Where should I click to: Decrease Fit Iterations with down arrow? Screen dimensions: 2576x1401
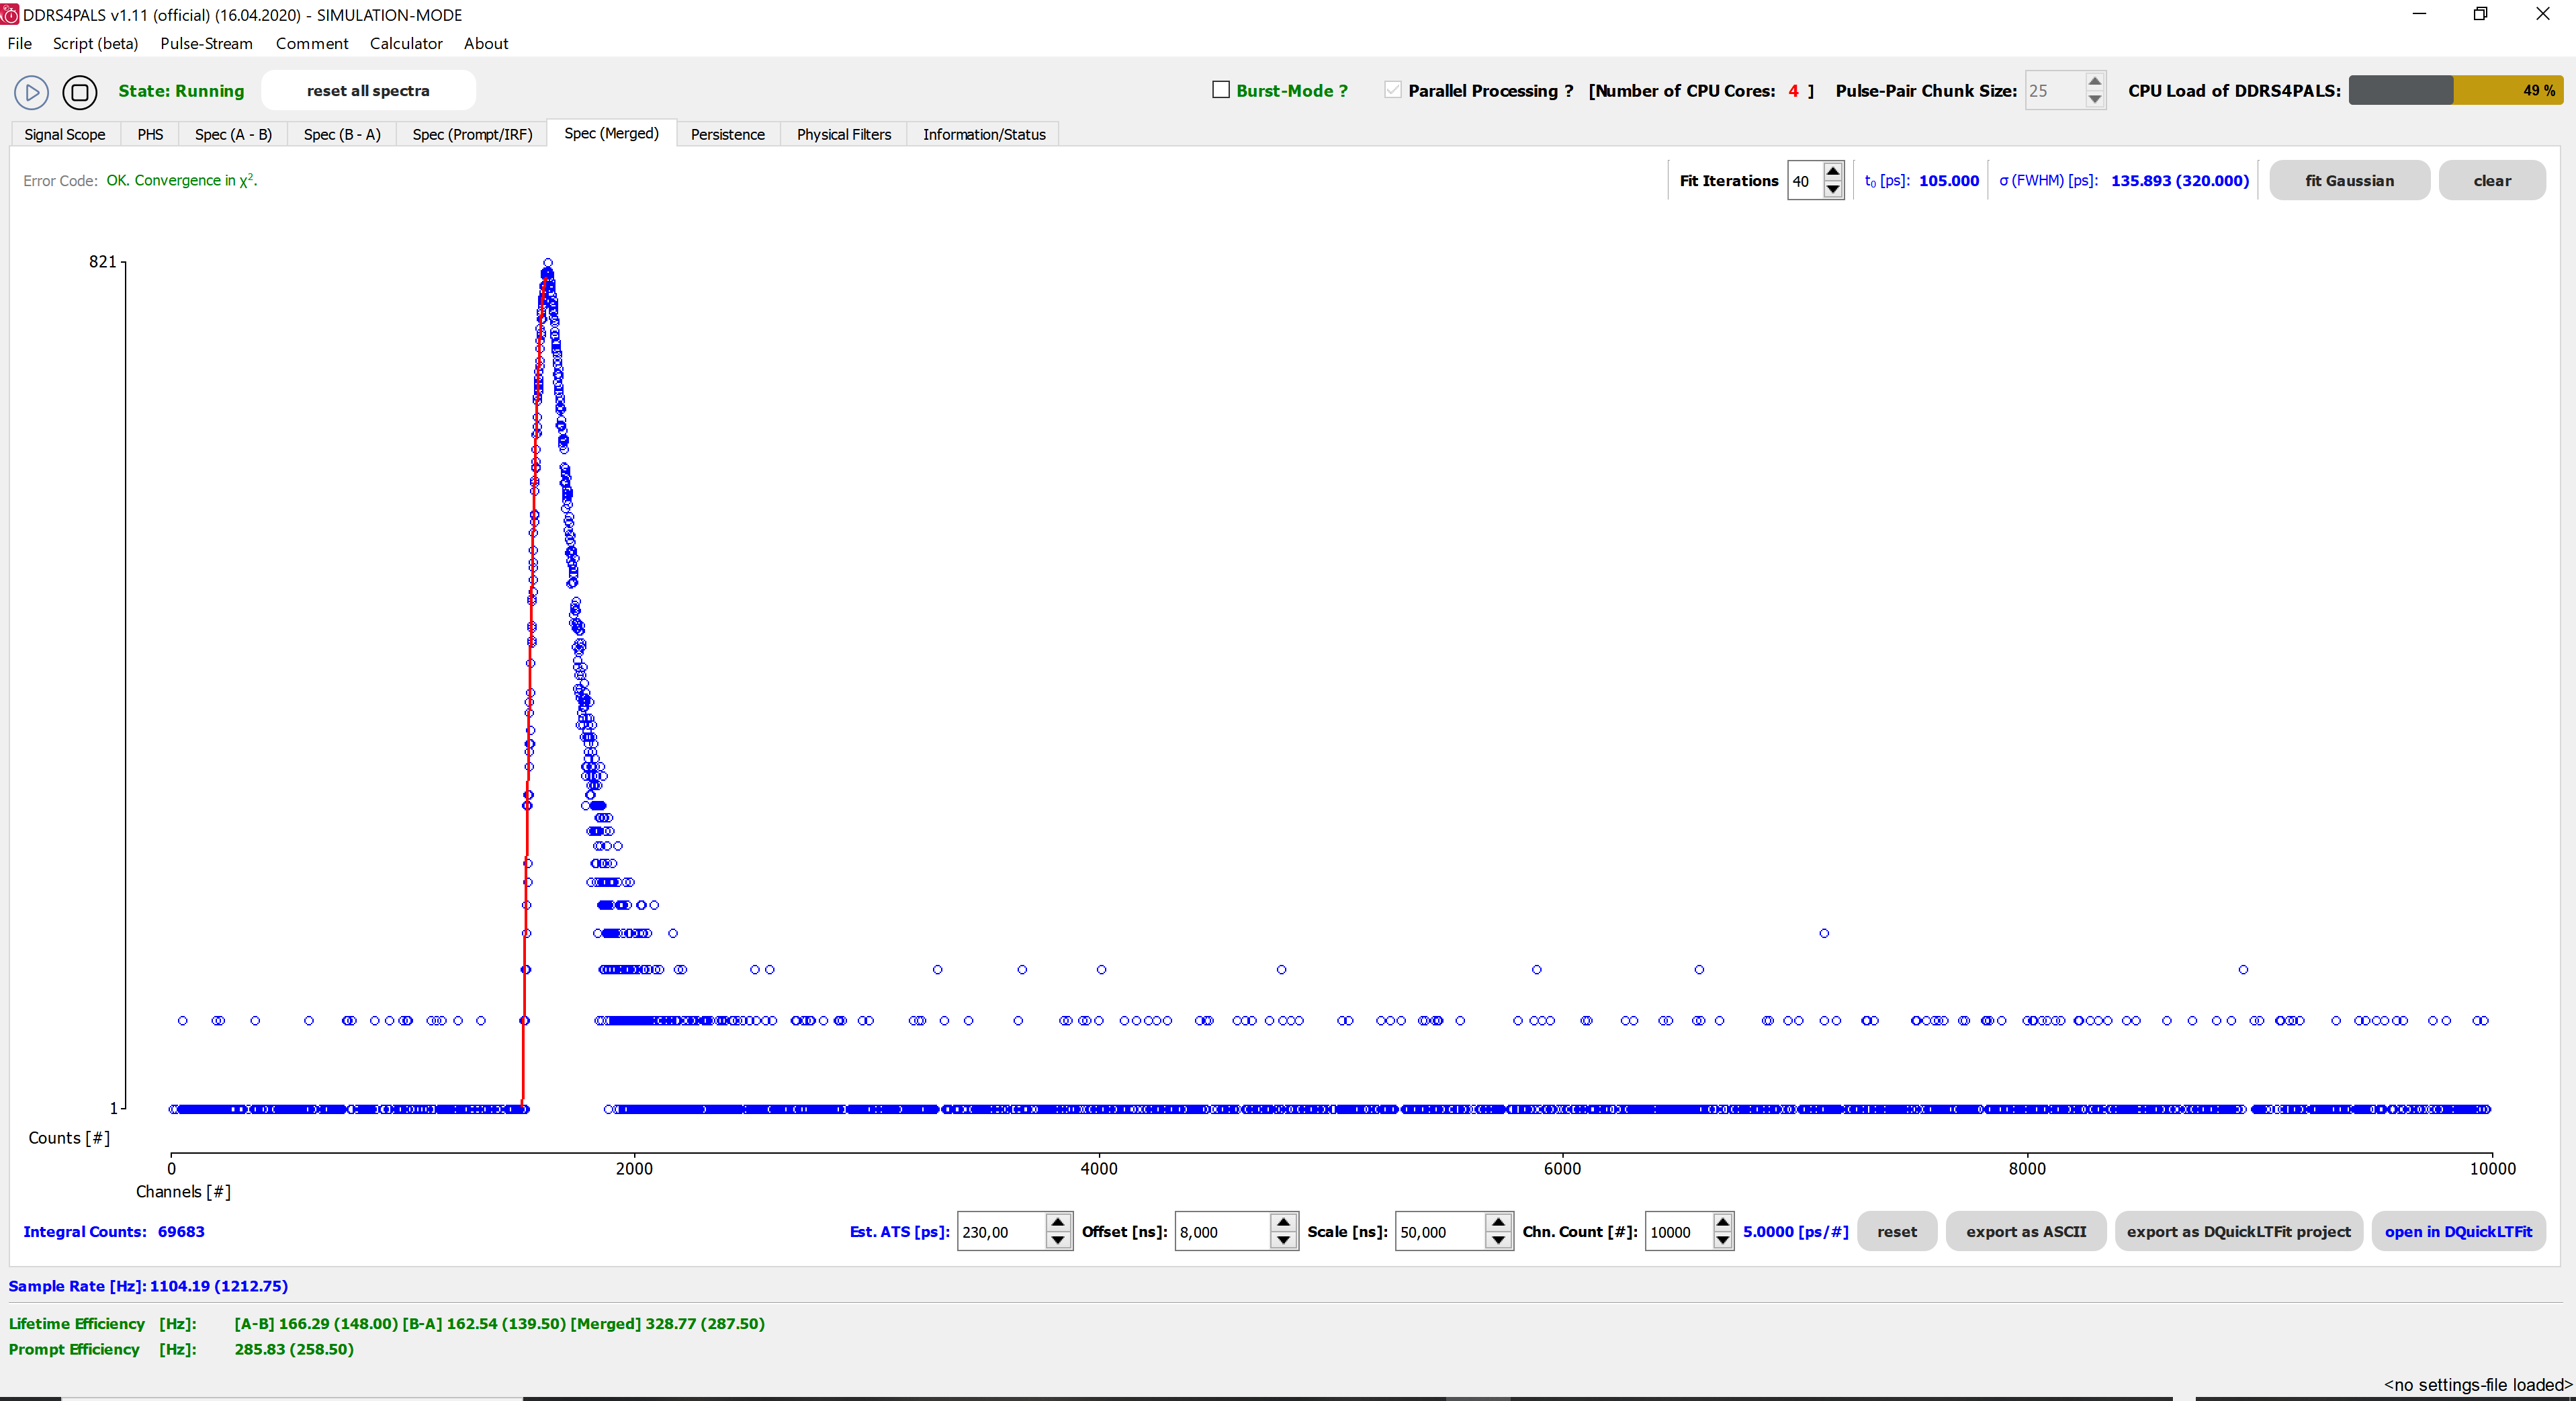(1833, 190)
